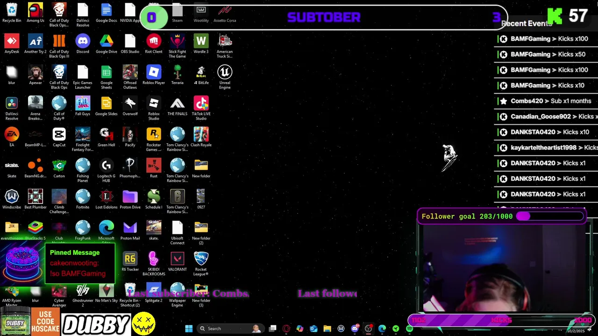Open Green Hell desktop icon
Screen dimensions: 598x336
pyautogui.click(x=106, y=138)
